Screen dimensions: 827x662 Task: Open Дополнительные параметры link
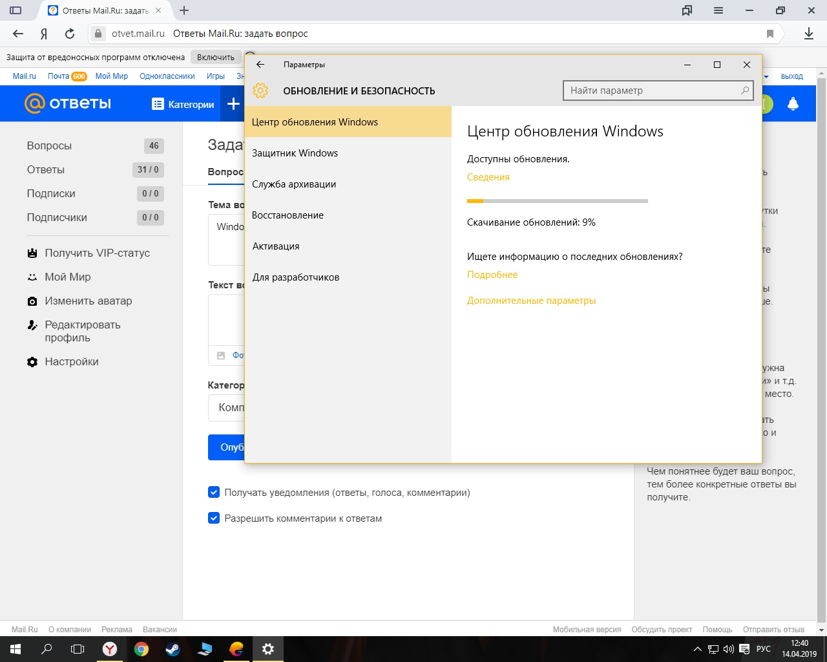point(531,301)
